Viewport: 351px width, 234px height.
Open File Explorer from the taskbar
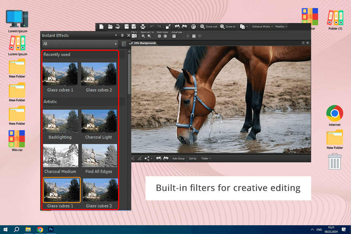(x=28, y=230)
